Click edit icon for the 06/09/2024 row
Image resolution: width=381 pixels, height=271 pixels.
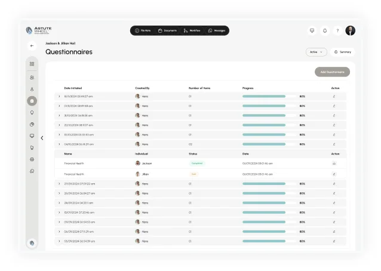(334, 232)
